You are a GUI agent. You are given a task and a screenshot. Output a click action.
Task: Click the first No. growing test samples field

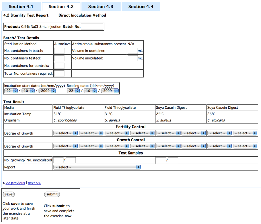58,160
